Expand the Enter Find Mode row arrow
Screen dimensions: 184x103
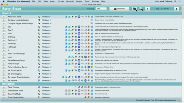click(x=4, y=94)
